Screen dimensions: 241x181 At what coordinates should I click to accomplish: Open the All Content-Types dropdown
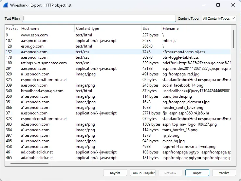pyautogui.click(x=219, y=18)
